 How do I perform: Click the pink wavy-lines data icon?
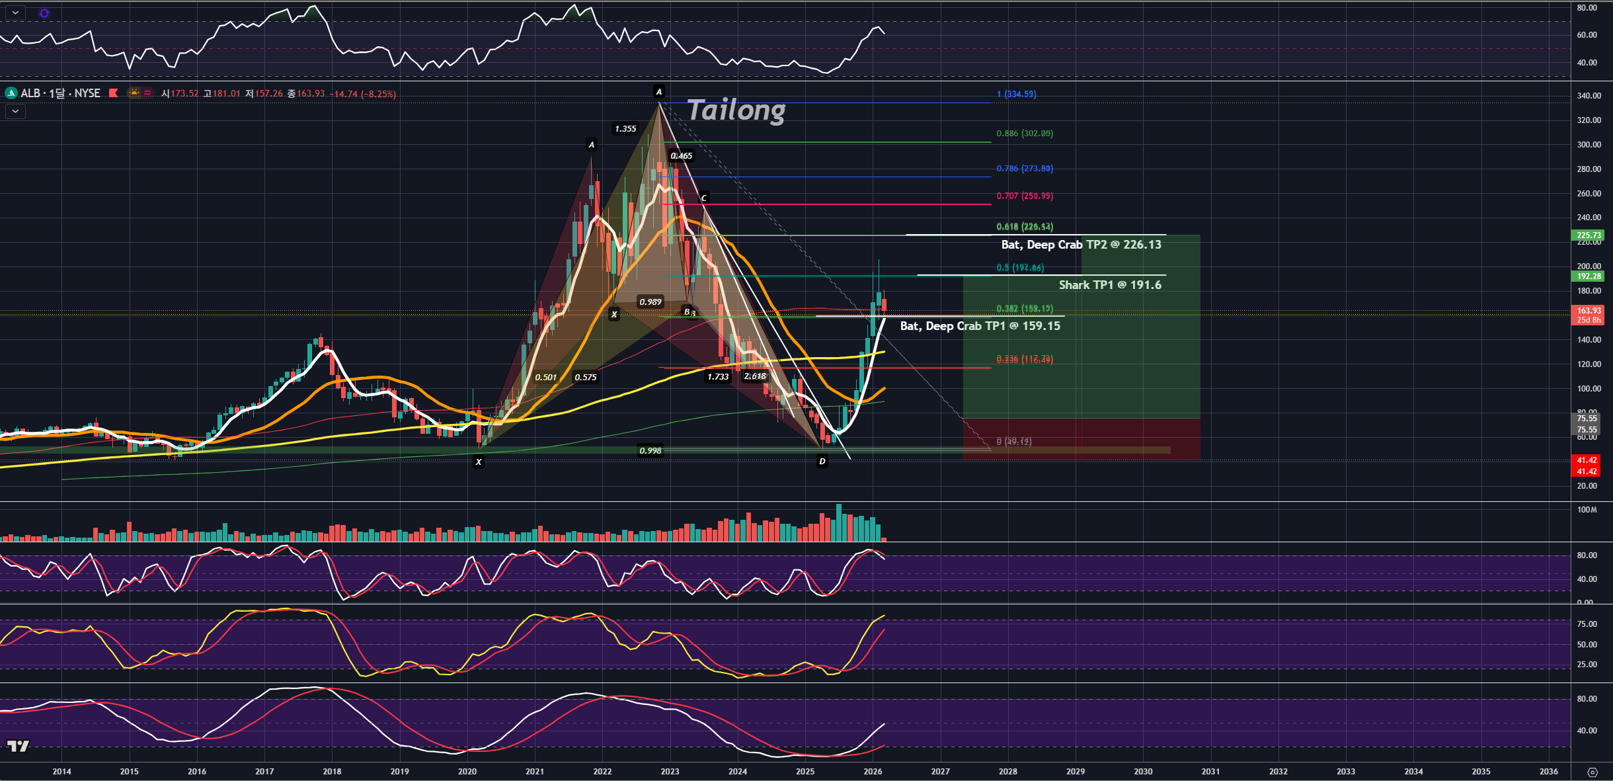coord(147,93)
